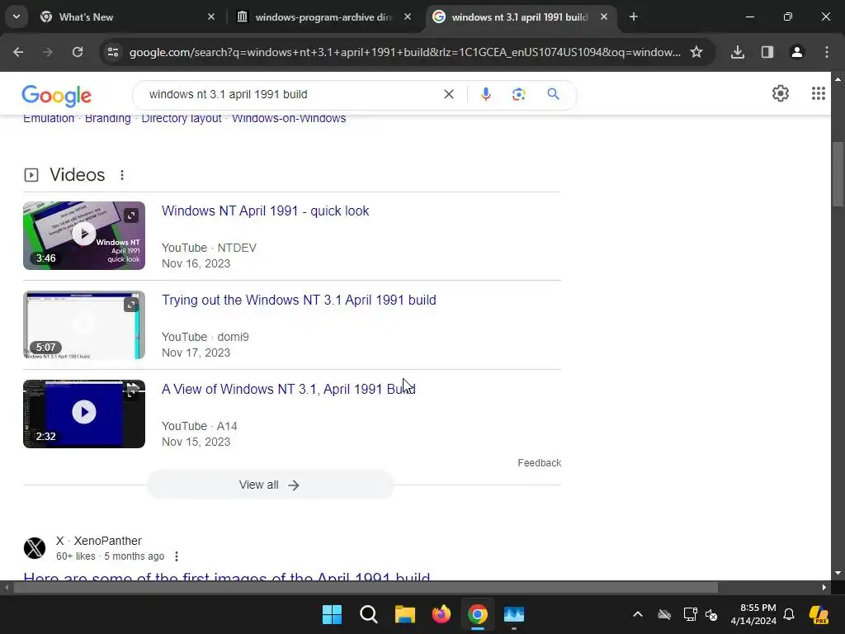Open Windows NT April 1991 - quick look

click(x=265, y=211)
